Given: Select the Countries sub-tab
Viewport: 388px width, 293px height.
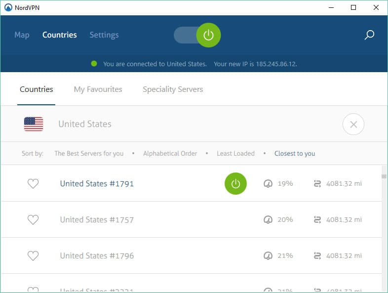Looking at the screenshot, I should pos(37,89).
